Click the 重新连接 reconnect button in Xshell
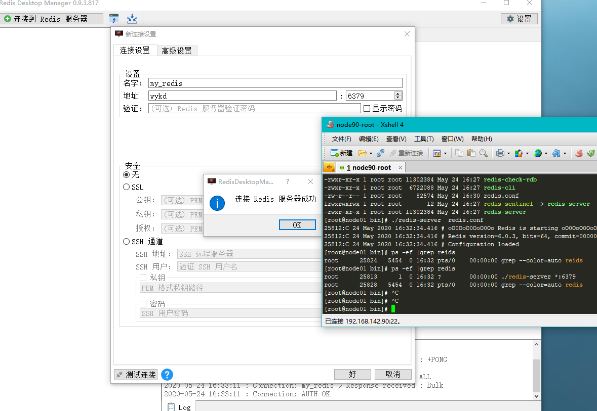Image resolution: width=597 pixels, height=411 pixels. click(x=406, y=153)
